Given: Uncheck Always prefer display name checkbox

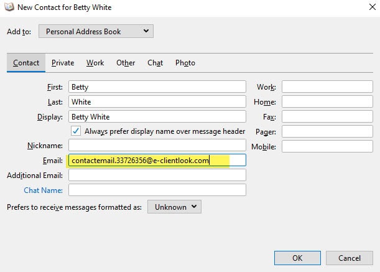Looking at the screenshot, I should pos(76,131).
